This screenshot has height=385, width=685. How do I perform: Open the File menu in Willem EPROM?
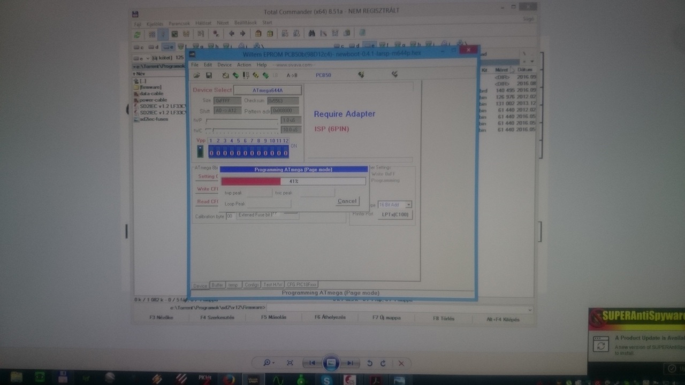195,65
